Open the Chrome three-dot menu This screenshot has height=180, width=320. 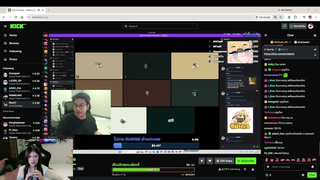pyautogui.click(x=316, y=17)
